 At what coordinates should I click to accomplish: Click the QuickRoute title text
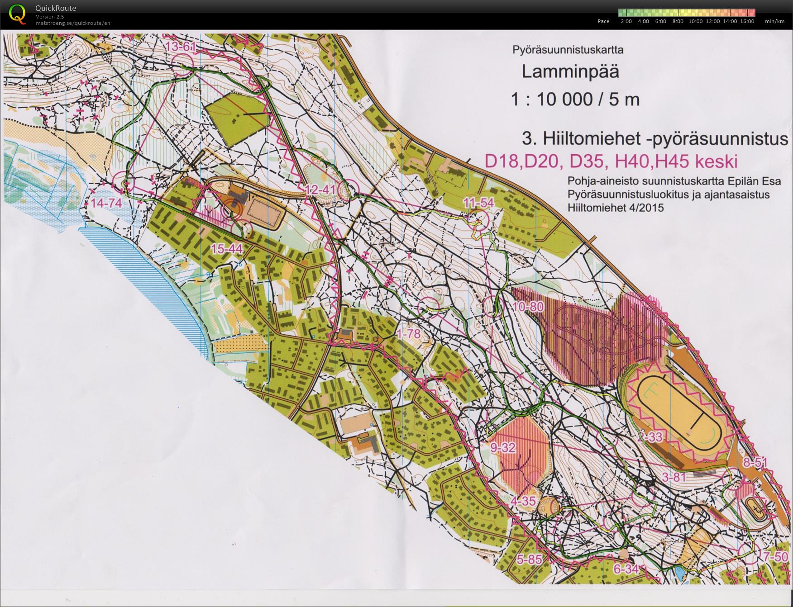(56, 8)
